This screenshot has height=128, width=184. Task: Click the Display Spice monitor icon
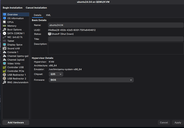click(5, 45)
